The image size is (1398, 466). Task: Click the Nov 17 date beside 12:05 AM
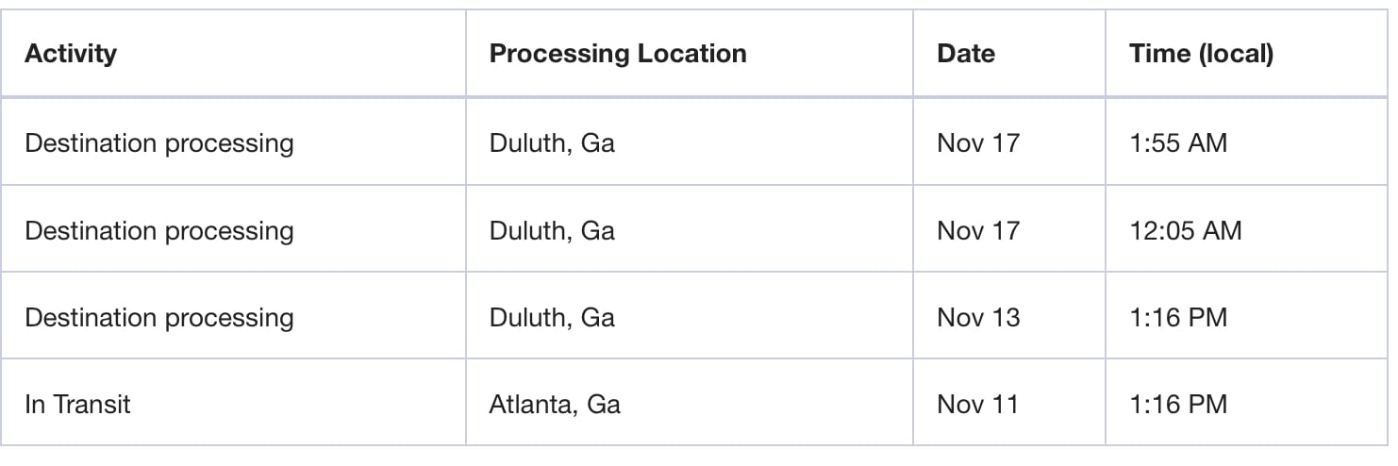[978, 230]
